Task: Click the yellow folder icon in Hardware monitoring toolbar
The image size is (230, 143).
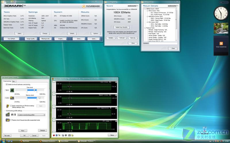Action: pos(72,135)
